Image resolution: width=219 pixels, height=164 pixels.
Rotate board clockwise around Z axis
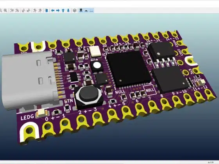click(x=35, y=11)
